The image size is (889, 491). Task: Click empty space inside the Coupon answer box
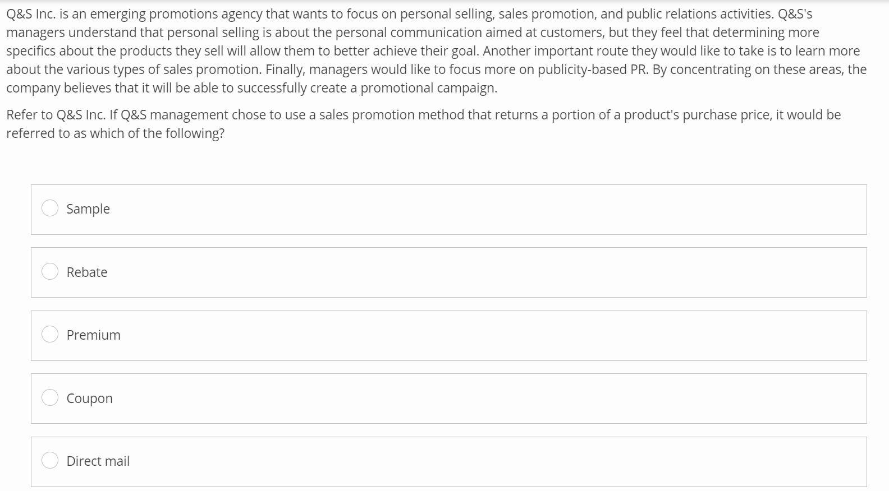coord(449,399)
